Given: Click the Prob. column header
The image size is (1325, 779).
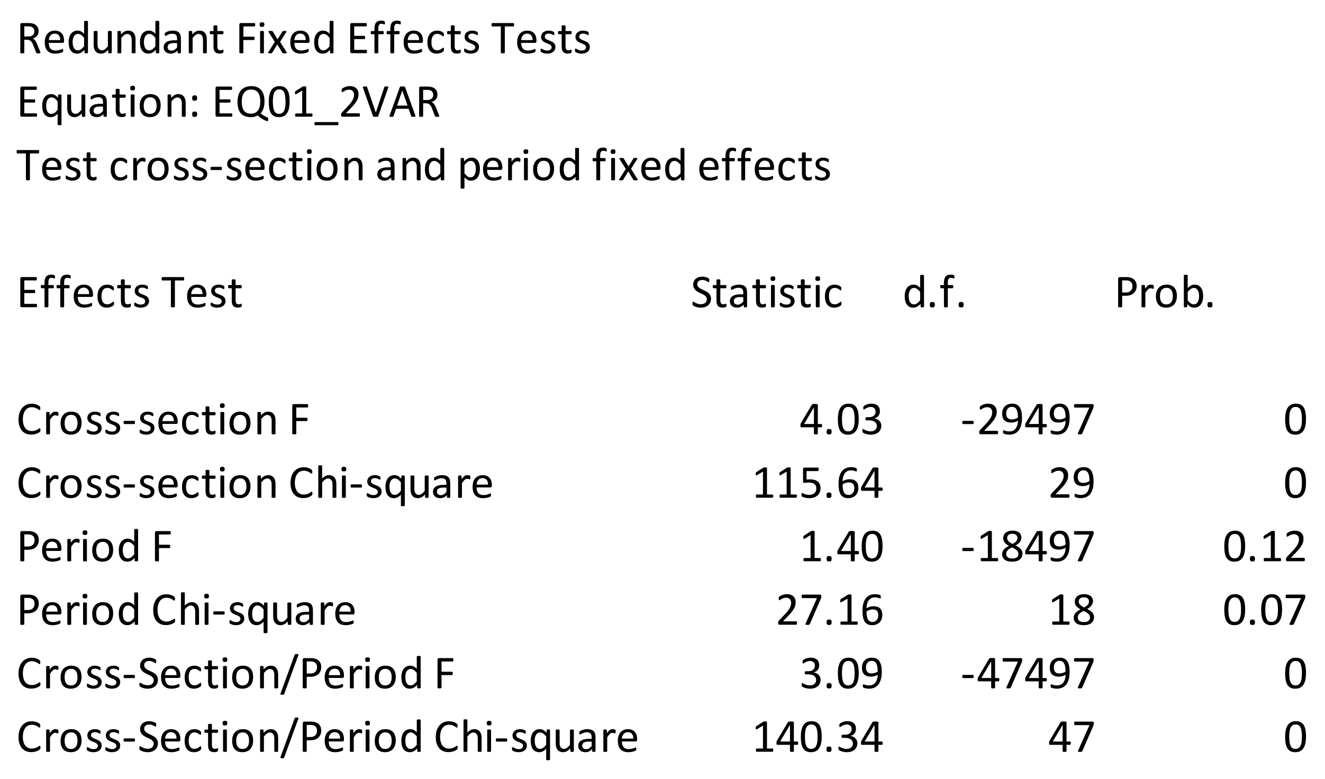Looking at the screenshot, I should click(1165, 293).
